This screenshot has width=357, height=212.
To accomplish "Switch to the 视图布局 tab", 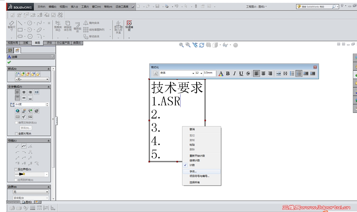I will click(13, 43).
